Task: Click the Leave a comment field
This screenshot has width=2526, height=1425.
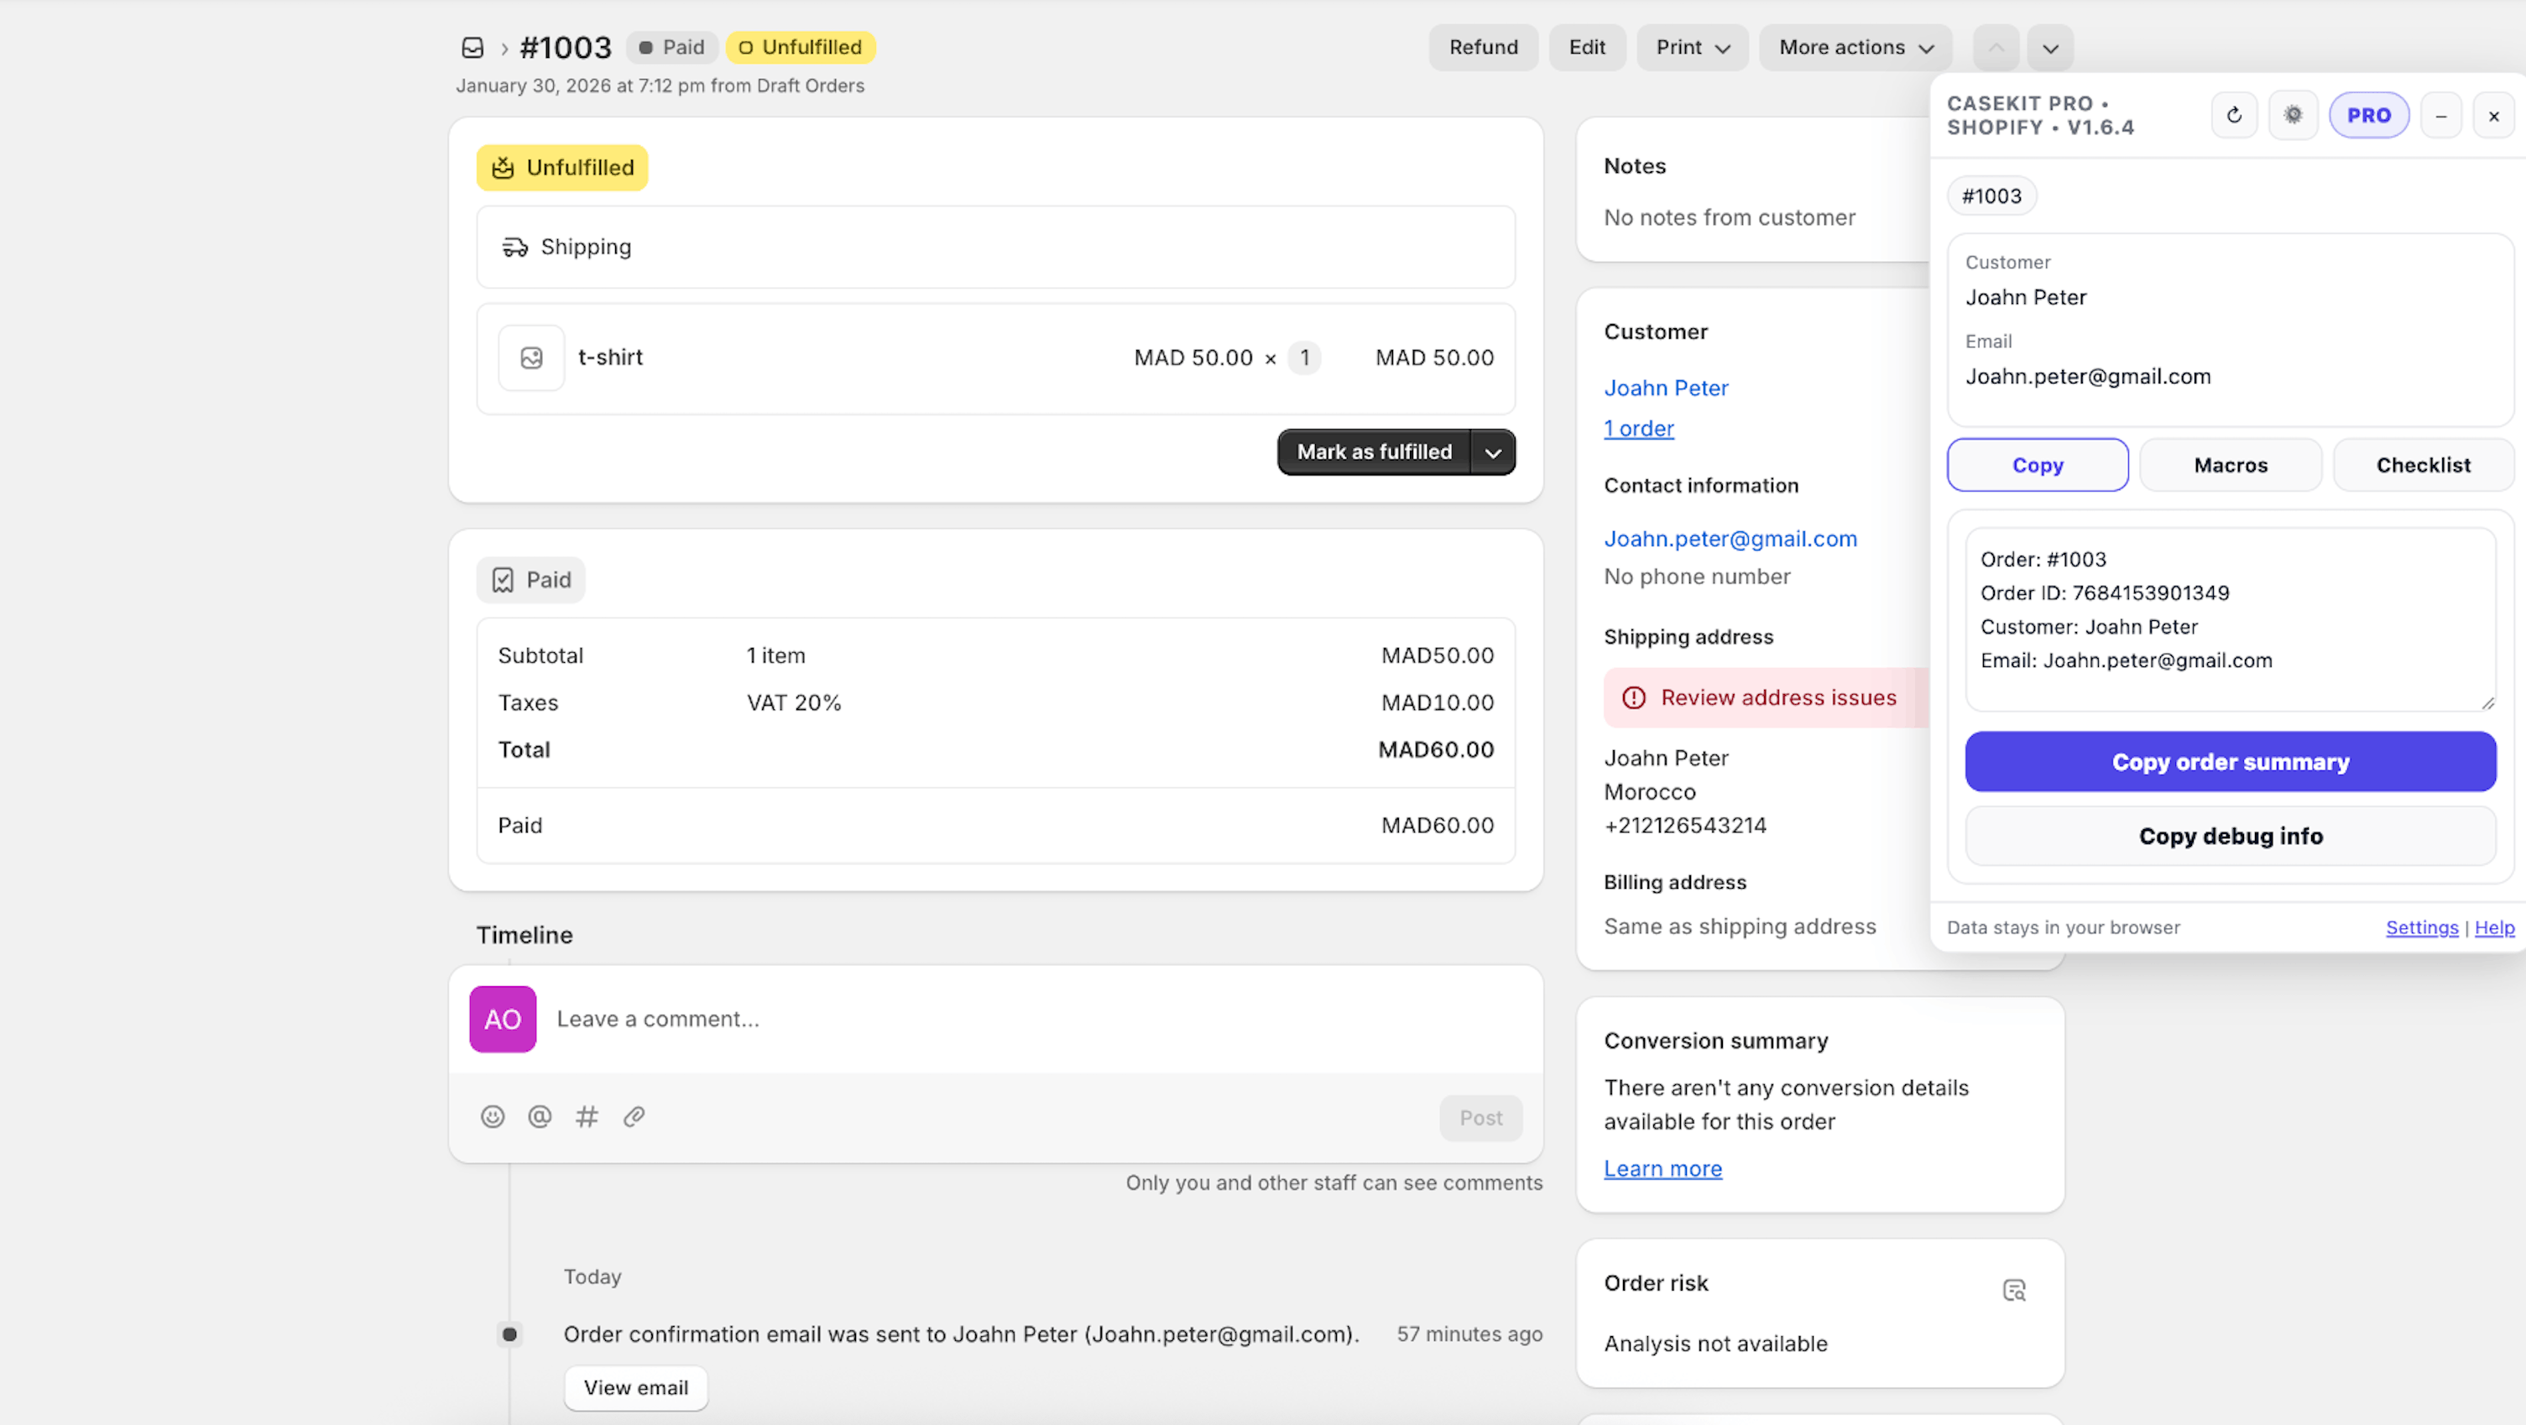Action: pos(883,1019)
